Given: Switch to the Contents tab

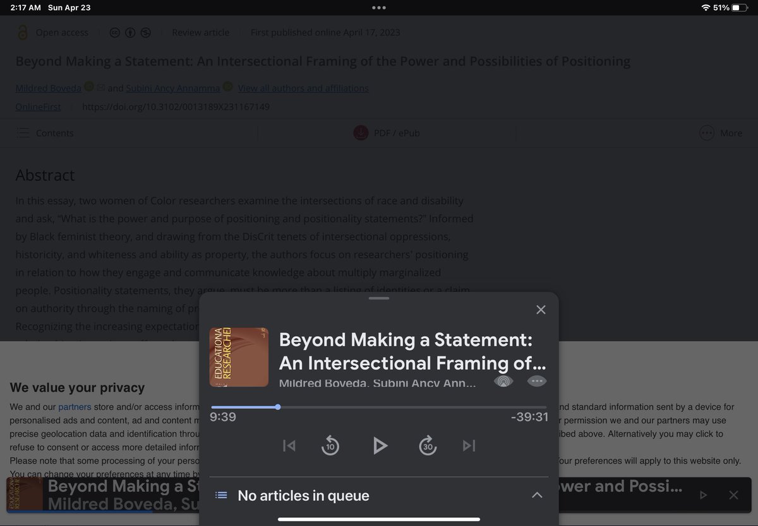Looking at the screenshot, I should (x=55, y=133).
